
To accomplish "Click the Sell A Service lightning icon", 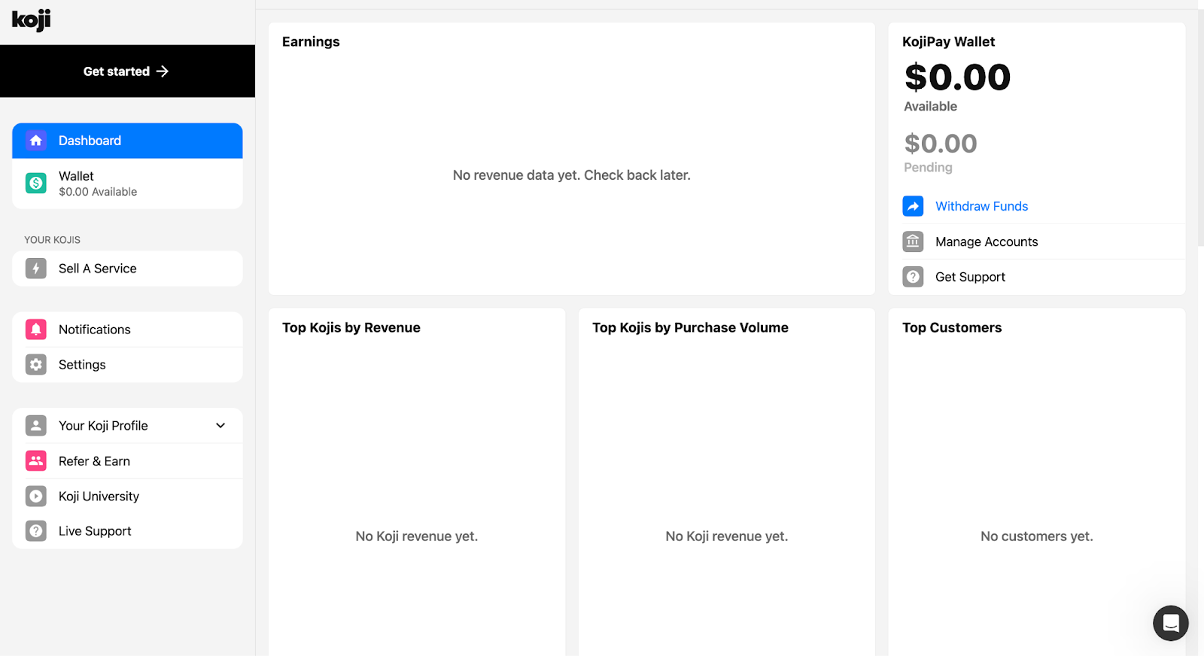I will pyautogui.click(x=36, y=269).
